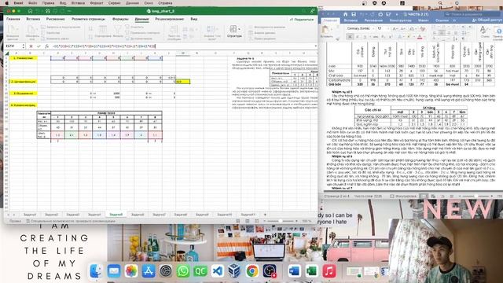
Task: Open App Store from the Dock
Action: coord(149,271)
